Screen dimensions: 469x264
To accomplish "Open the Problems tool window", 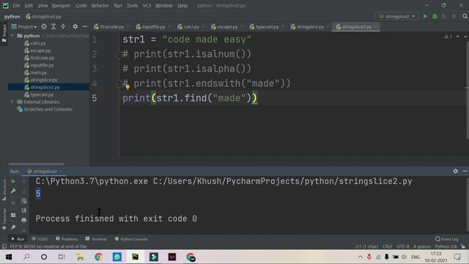I will 67,239.
